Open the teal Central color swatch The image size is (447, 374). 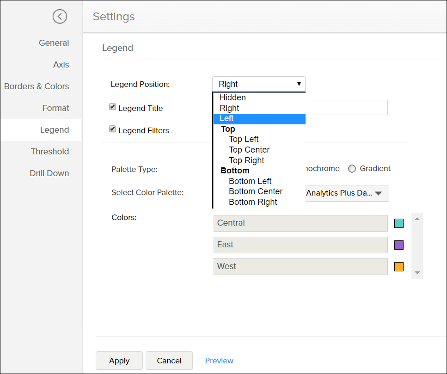pyautogui.click(x=398, y=223)
